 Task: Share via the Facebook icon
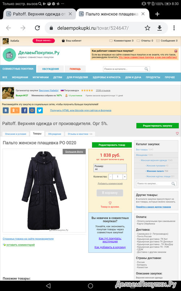24,111
